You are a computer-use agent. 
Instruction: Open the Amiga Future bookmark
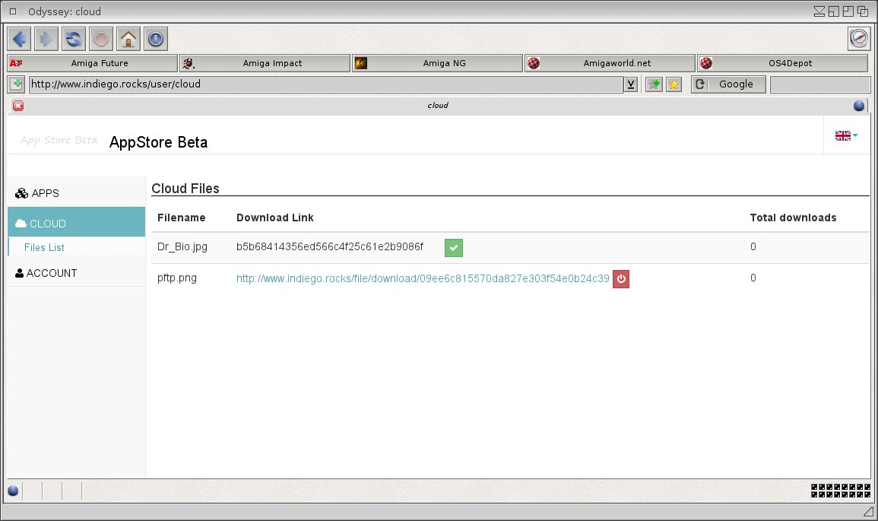[93, 63]
